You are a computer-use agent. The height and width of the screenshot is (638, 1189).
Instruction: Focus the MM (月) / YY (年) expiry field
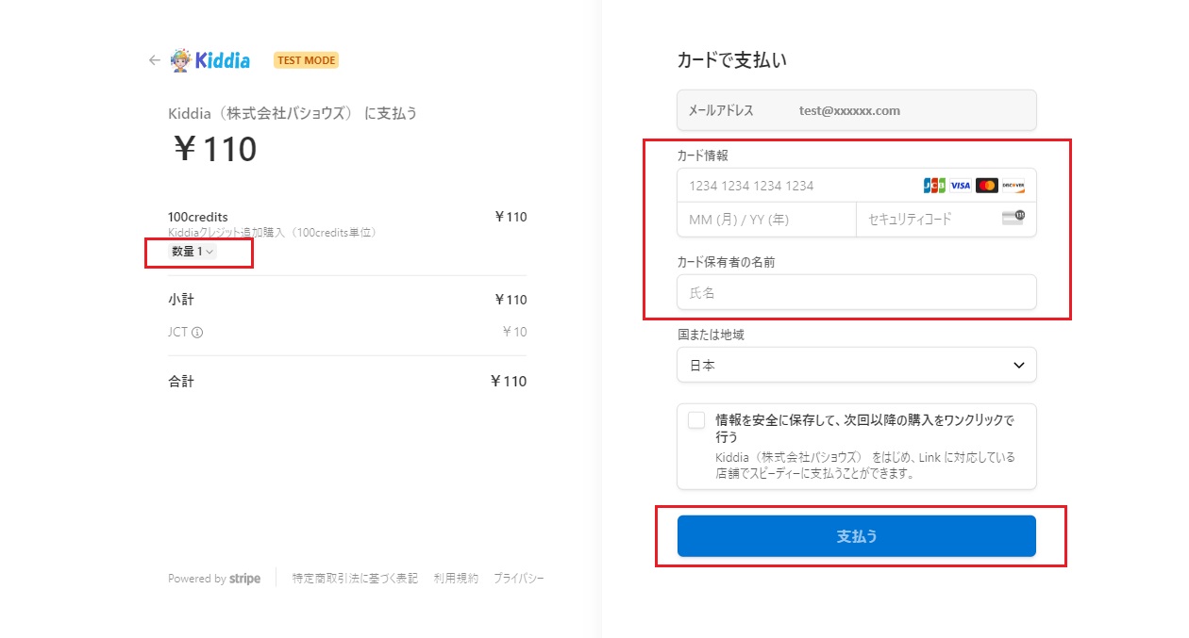pyautogui.click(x=766, y=220)
